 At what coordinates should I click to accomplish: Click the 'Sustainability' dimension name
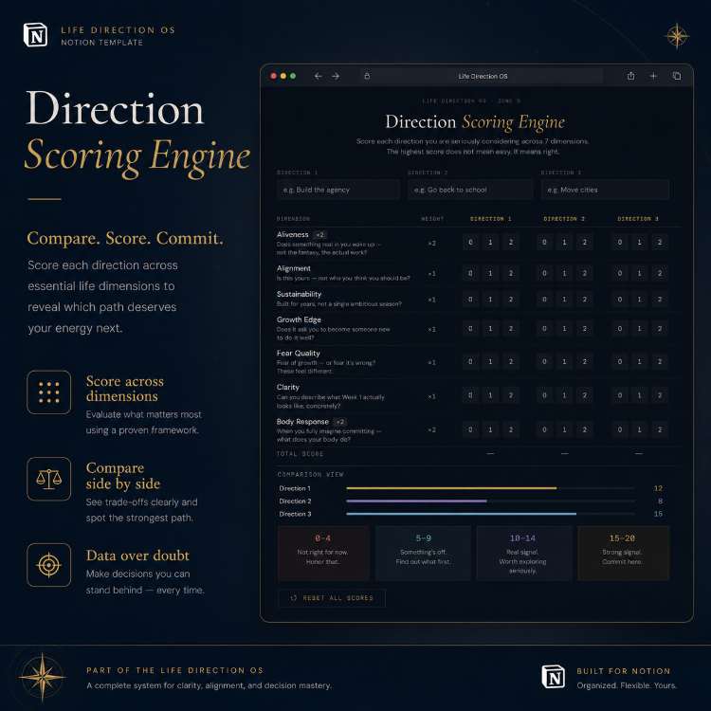point(299,294)
